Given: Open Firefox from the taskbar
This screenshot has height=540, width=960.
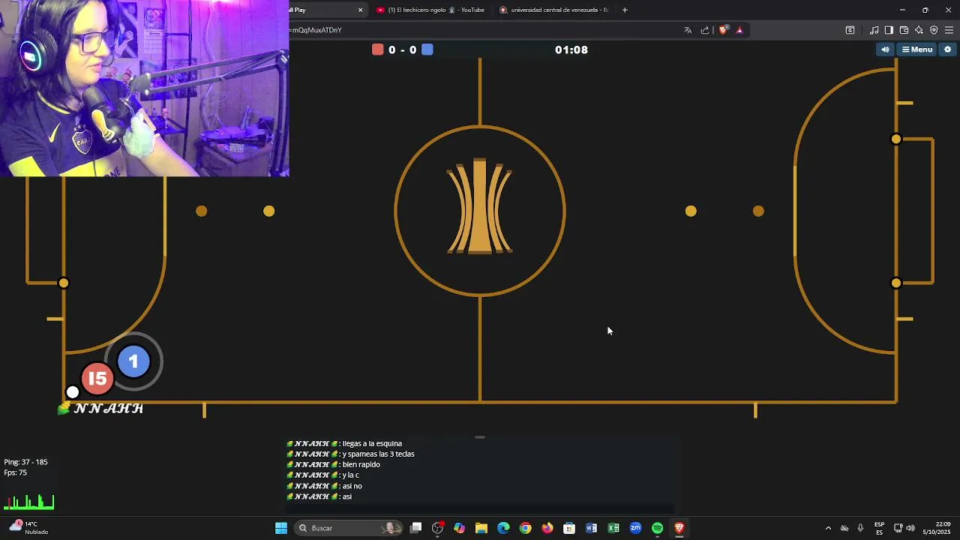Looking at the screenshot, I should (547, 528).
